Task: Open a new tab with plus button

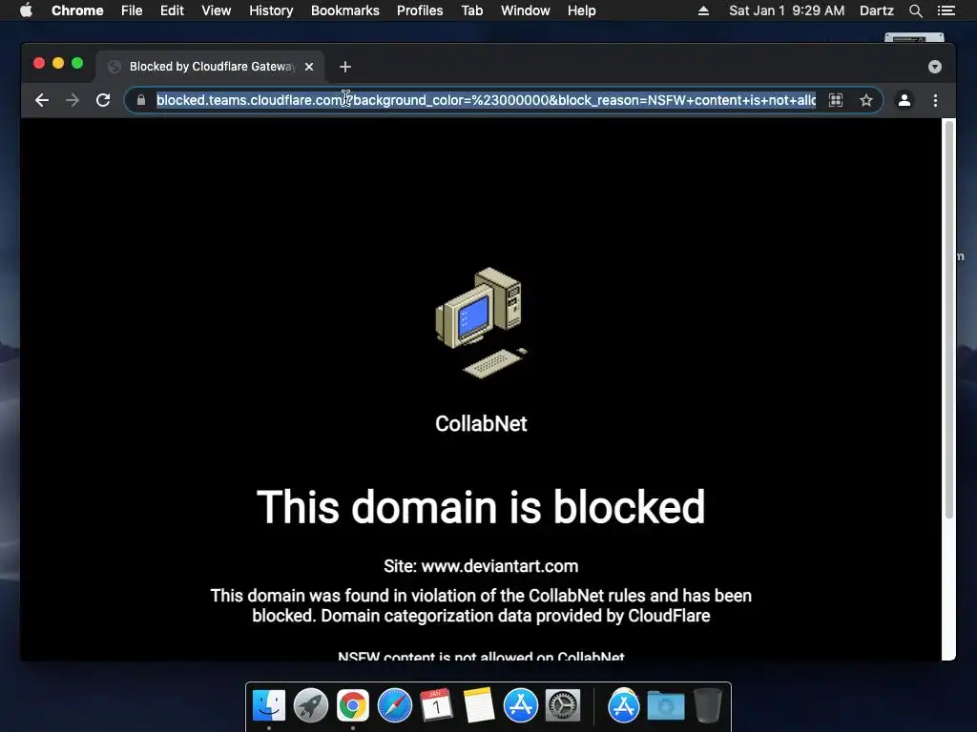Action: tap(345, 67)
